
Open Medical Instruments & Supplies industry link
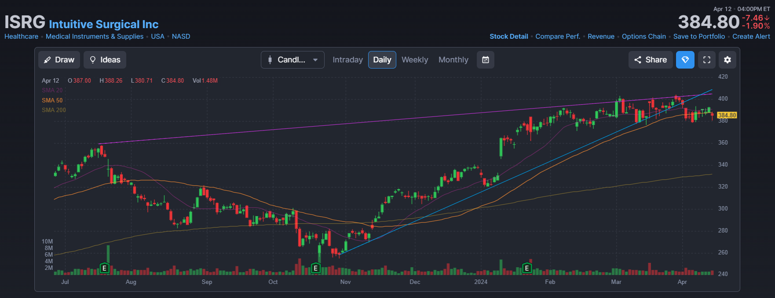tap(95, 36)
